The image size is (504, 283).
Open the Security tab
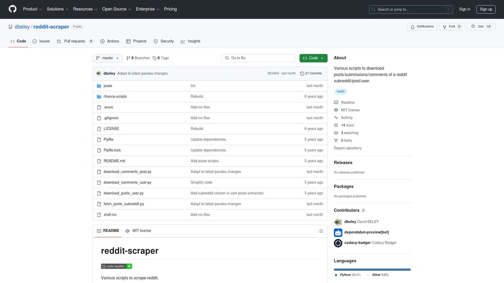coord(164,41)
